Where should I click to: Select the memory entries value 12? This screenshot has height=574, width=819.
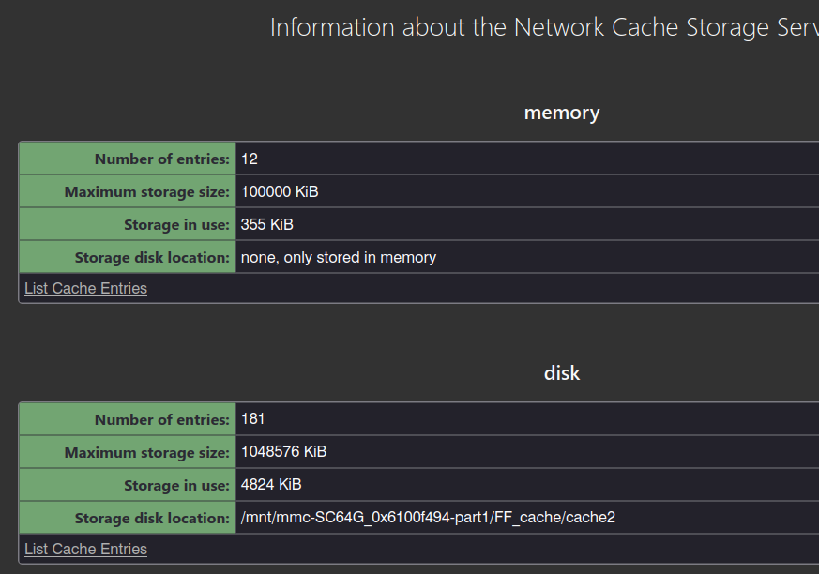pos(250,159)
